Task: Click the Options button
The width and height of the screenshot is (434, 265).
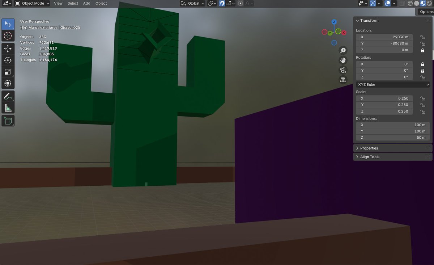Action: pyautogui.click(x=426, y=12)
